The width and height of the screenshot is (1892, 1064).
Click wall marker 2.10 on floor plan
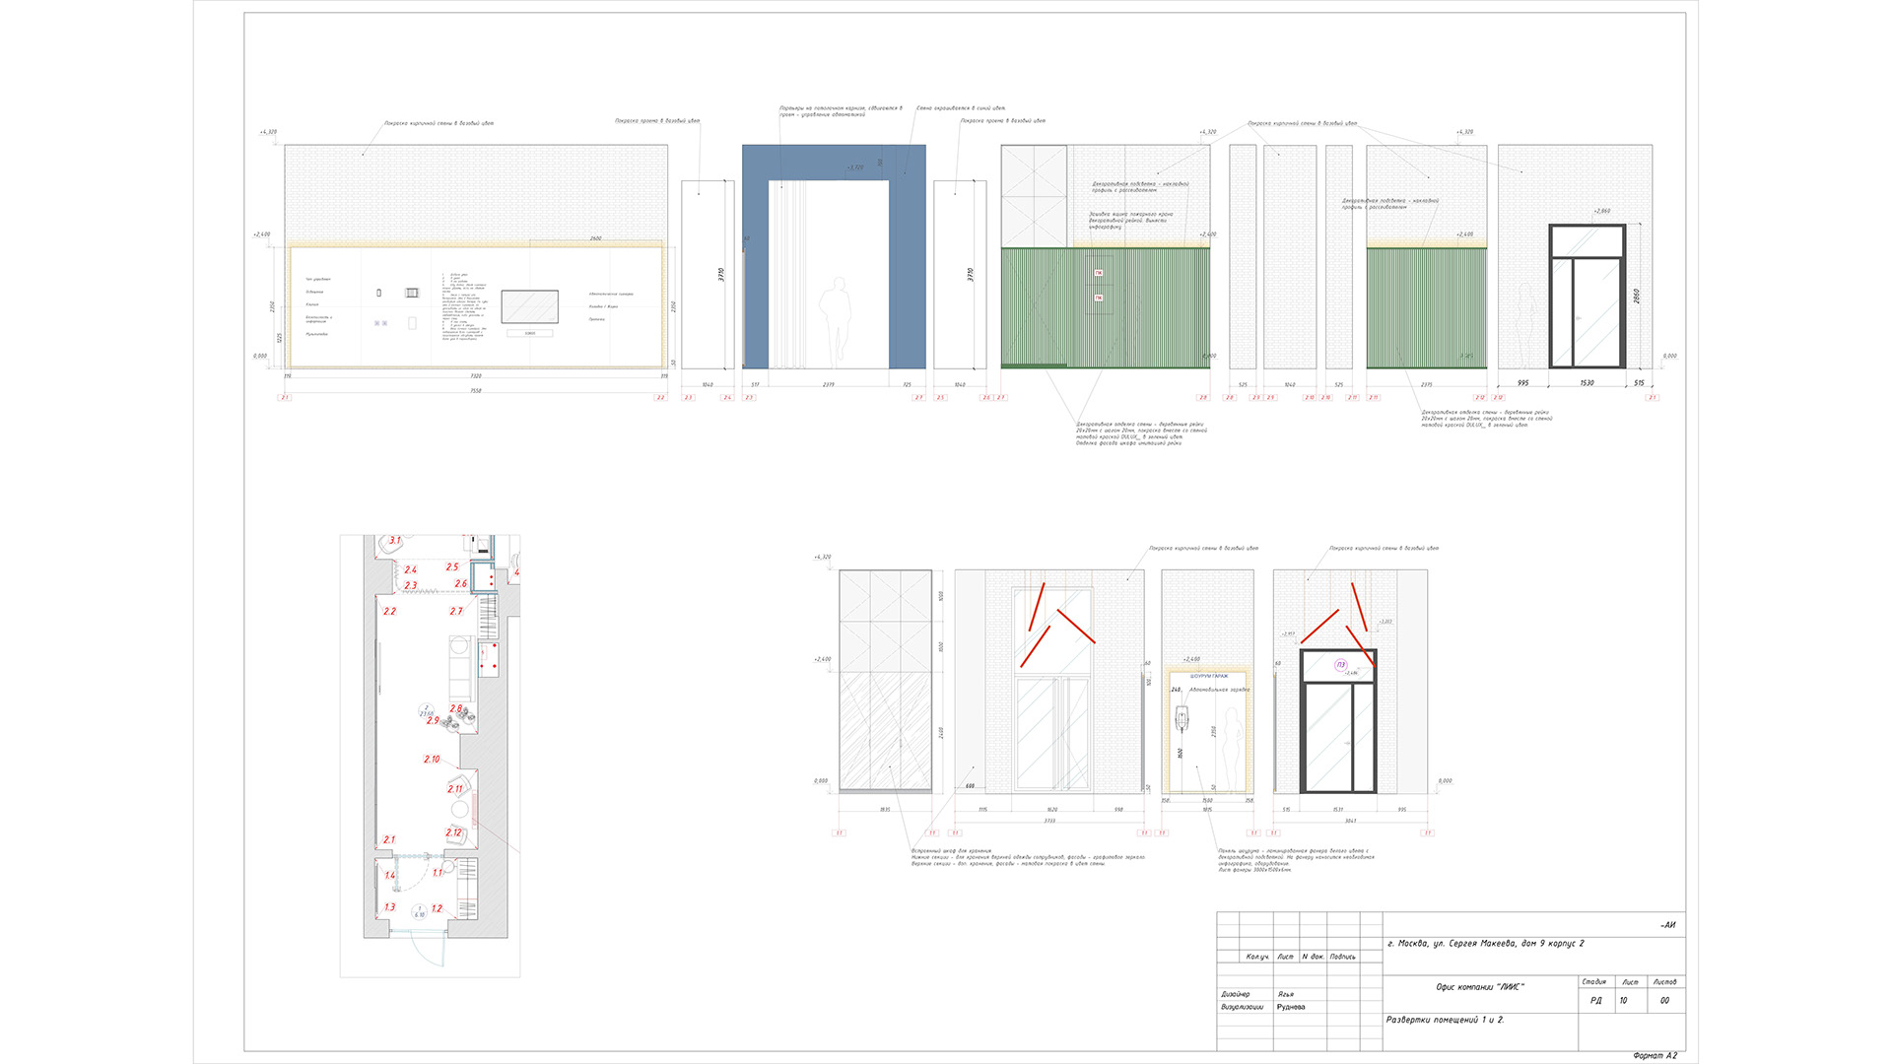point(432,760)
